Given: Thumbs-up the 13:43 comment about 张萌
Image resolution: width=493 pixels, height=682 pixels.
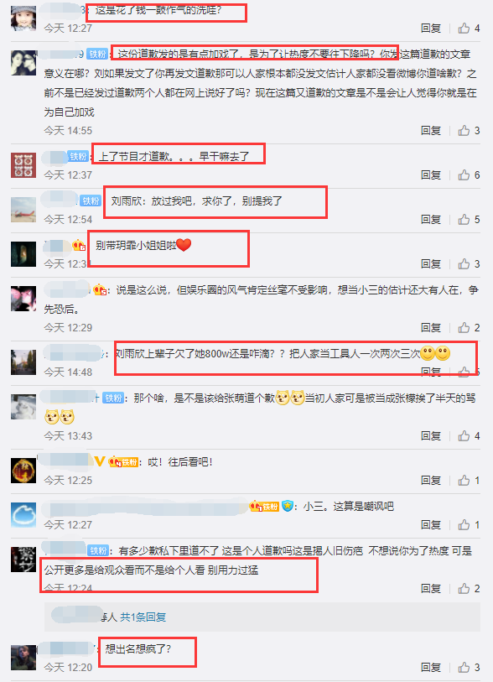Looking at the screenshot, I should point(464,436).
